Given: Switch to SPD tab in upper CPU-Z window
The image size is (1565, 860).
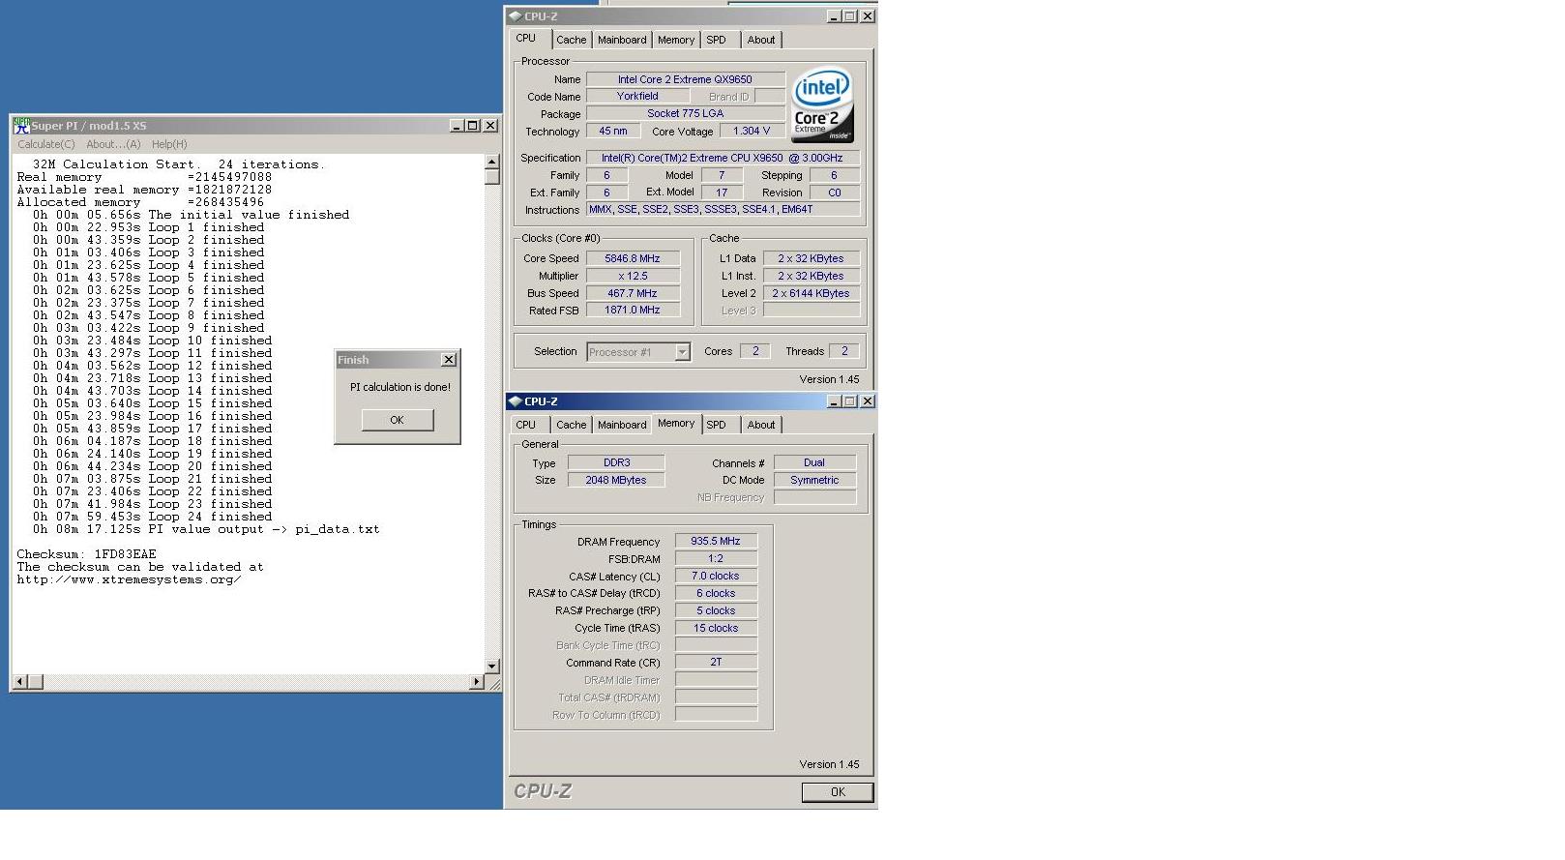Looking at the screenshot, I should click(716, 40).
